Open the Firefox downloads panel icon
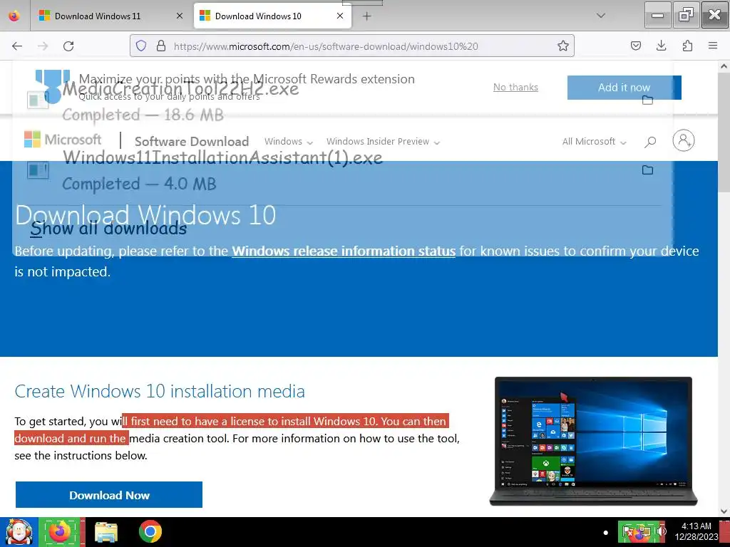Viewport: 730px width, 547px height. (x=661, y=46)
